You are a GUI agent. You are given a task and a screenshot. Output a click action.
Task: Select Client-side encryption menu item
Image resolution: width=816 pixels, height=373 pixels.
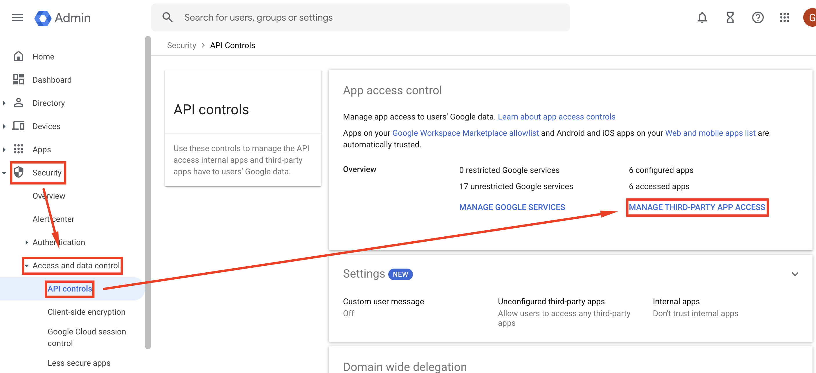point(86,312)
